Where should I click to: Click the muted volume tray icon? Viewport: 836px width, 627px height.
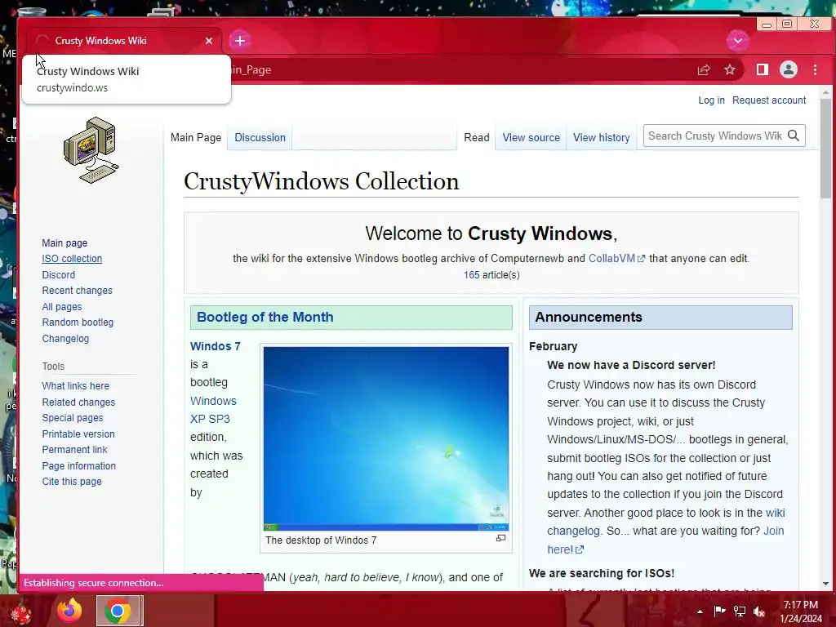(x=759, y=611)
